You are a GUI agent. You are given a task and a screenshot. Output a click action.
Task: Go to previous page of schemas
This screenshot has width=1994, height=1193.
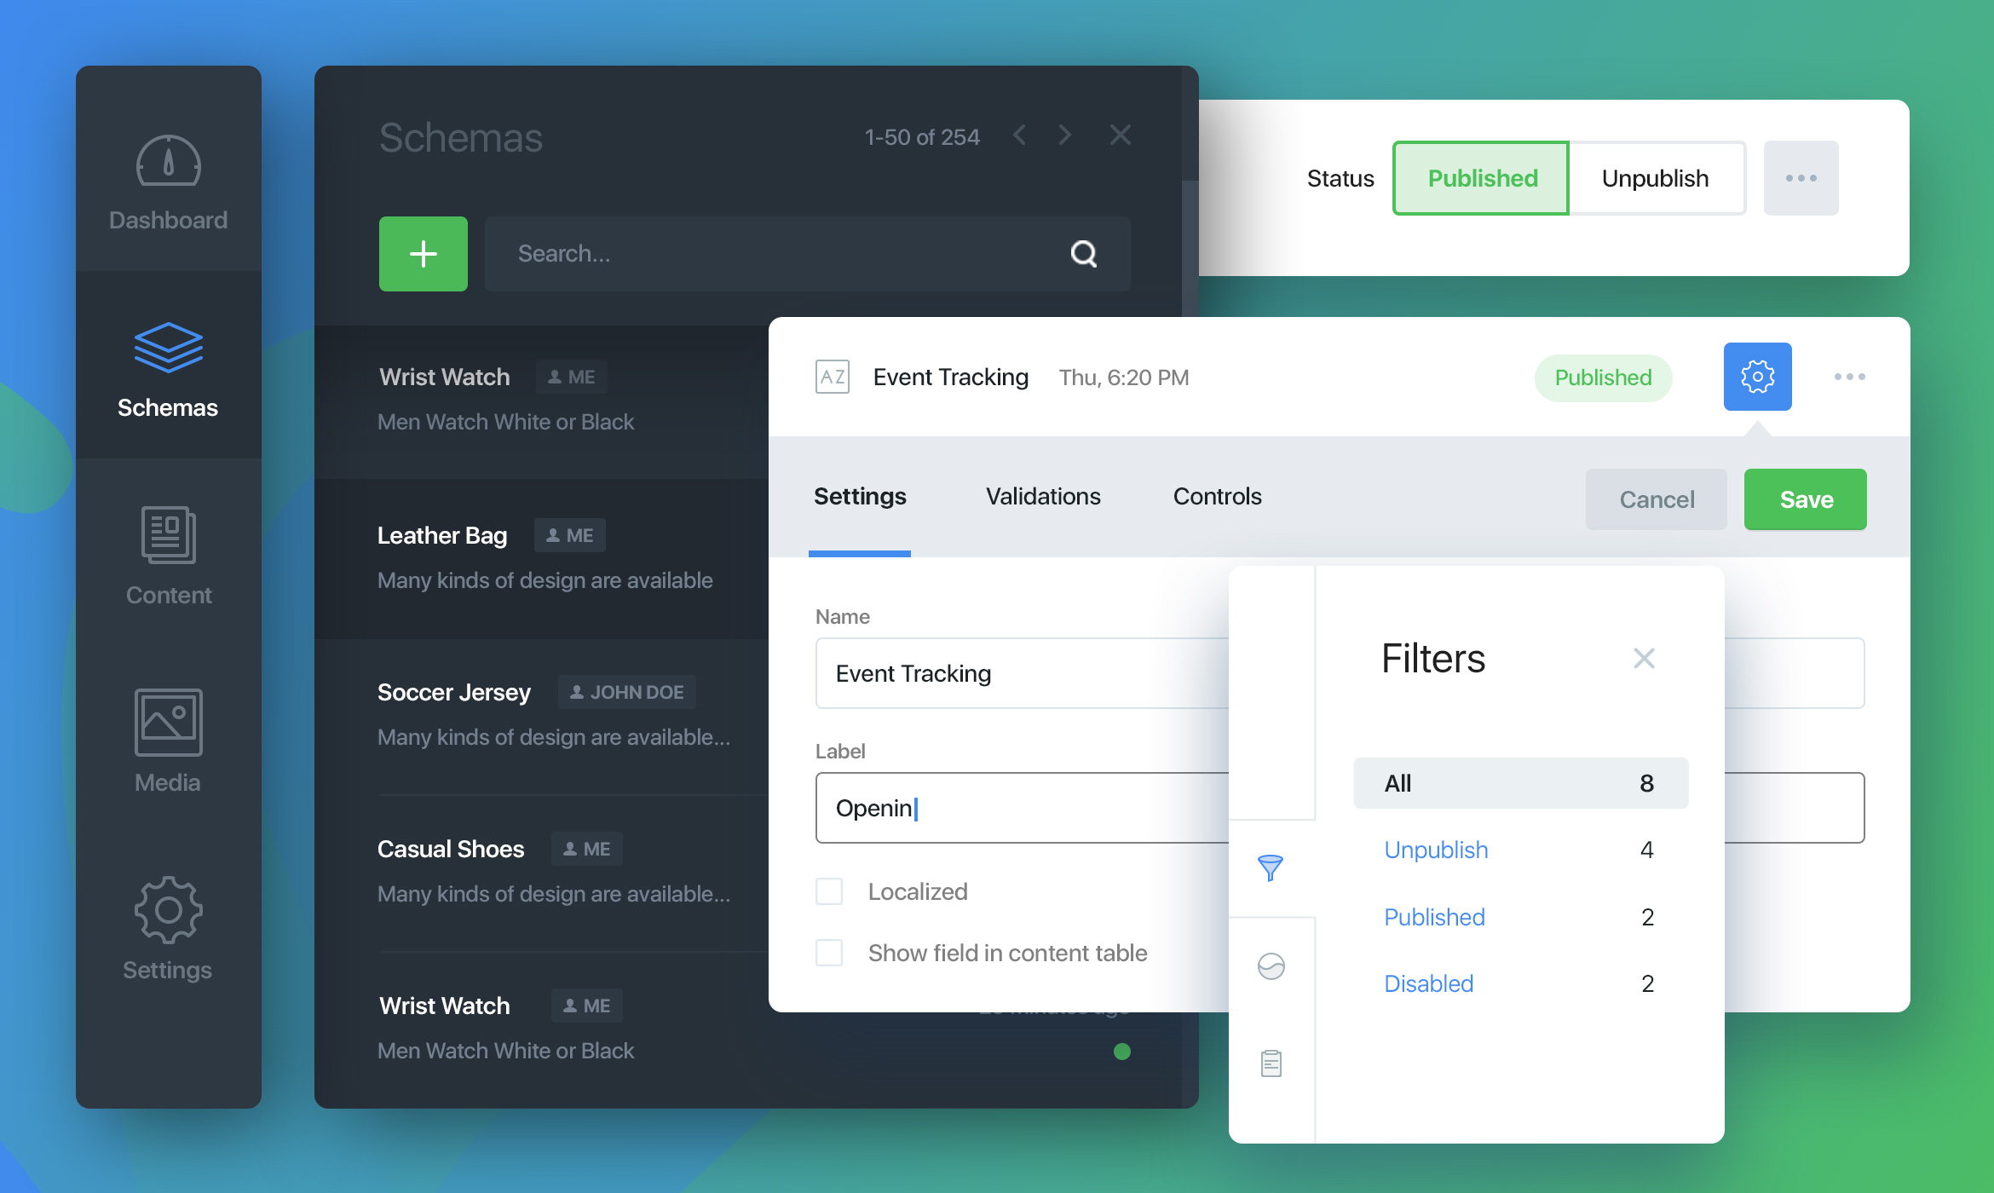1019,135
